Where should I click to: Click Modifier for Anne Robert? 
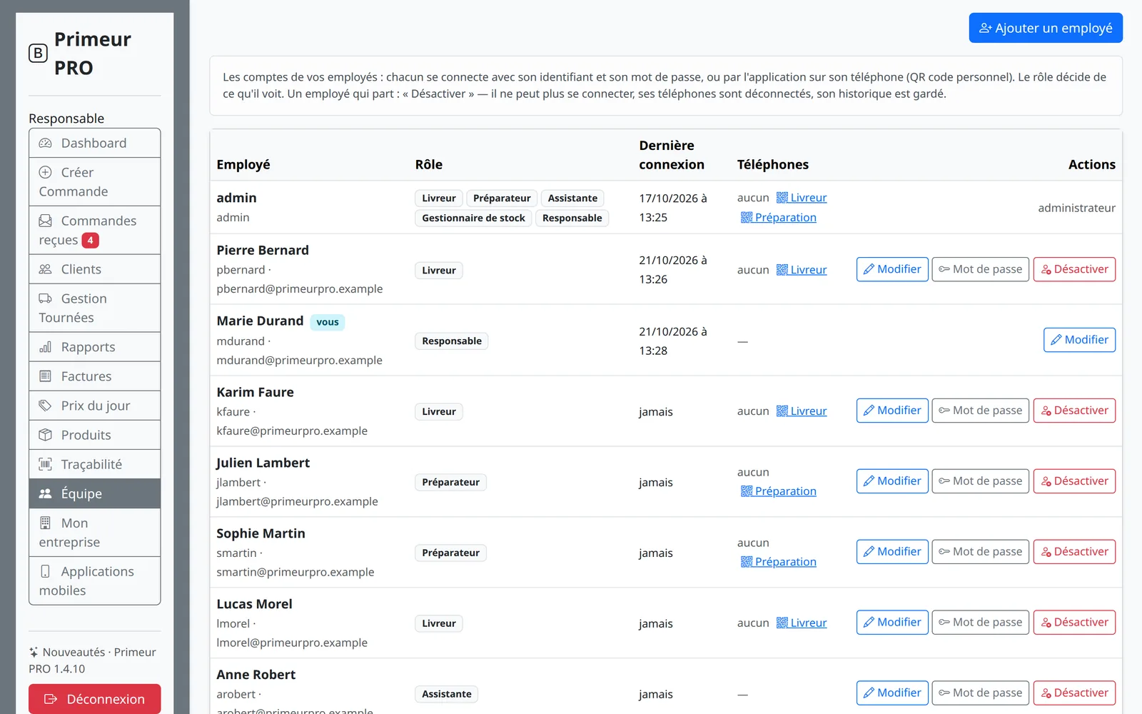pyautogui.click(x=892, y=693)
